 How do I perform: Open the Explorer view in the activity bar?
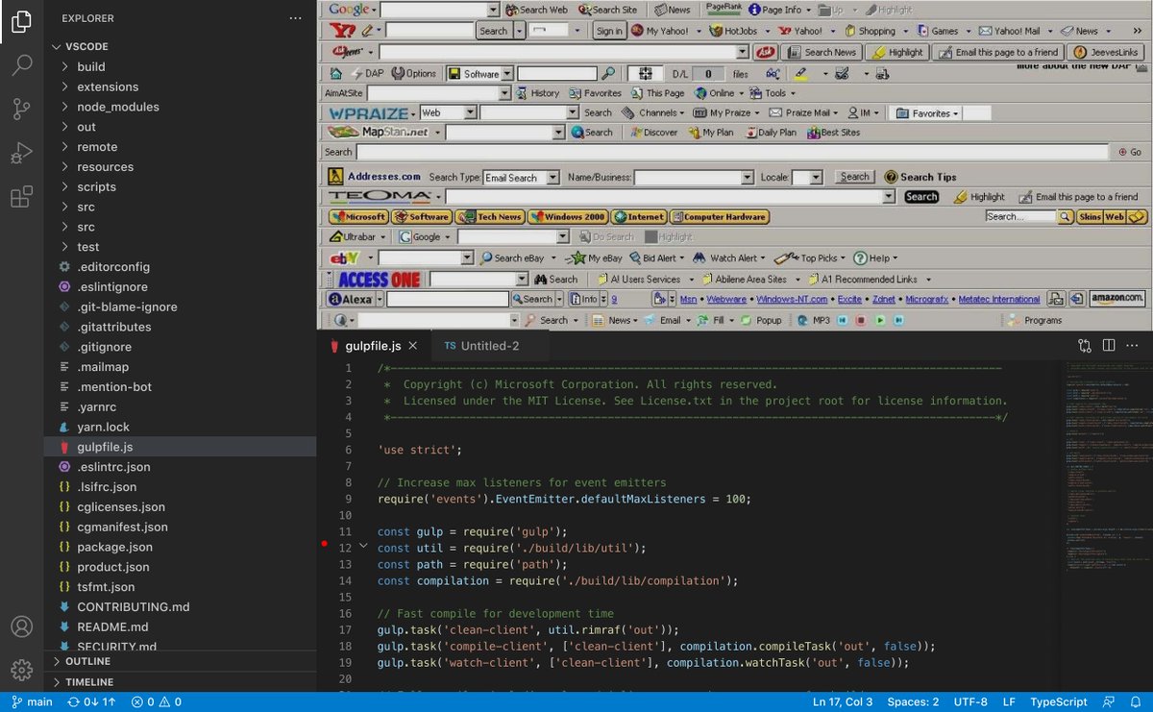click(x=21, y=19)
